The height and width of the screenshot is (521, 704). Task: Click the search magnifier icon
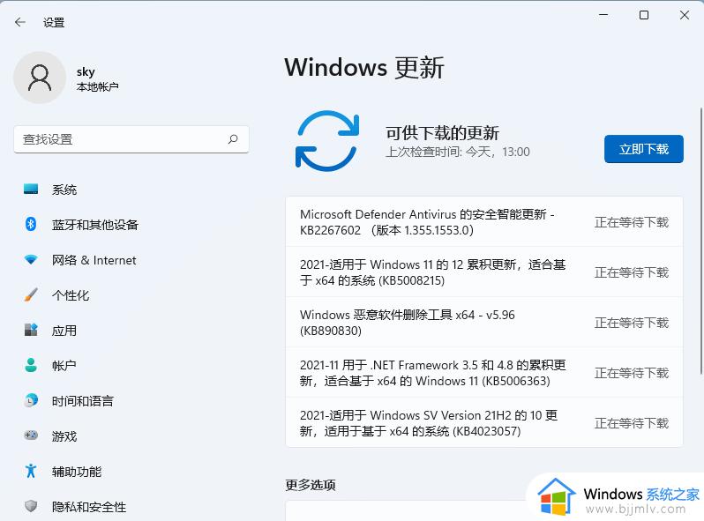pyautogui.click(x=233, y=139)
